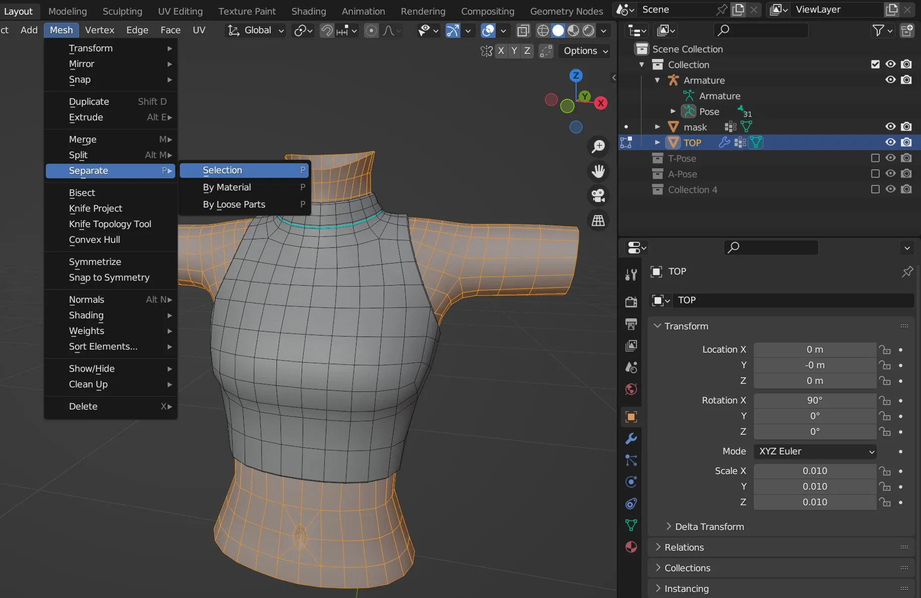
Task: Switch perspective/orthographic grid icon
Action: click(x=598, y=220)
